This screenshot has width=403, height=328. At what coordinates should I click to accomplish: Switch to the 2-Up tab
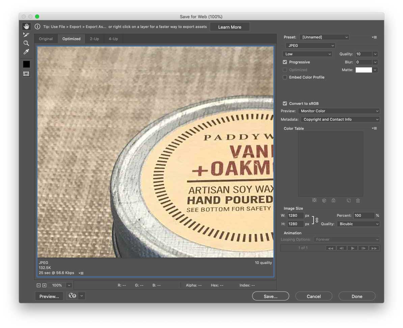94,39
